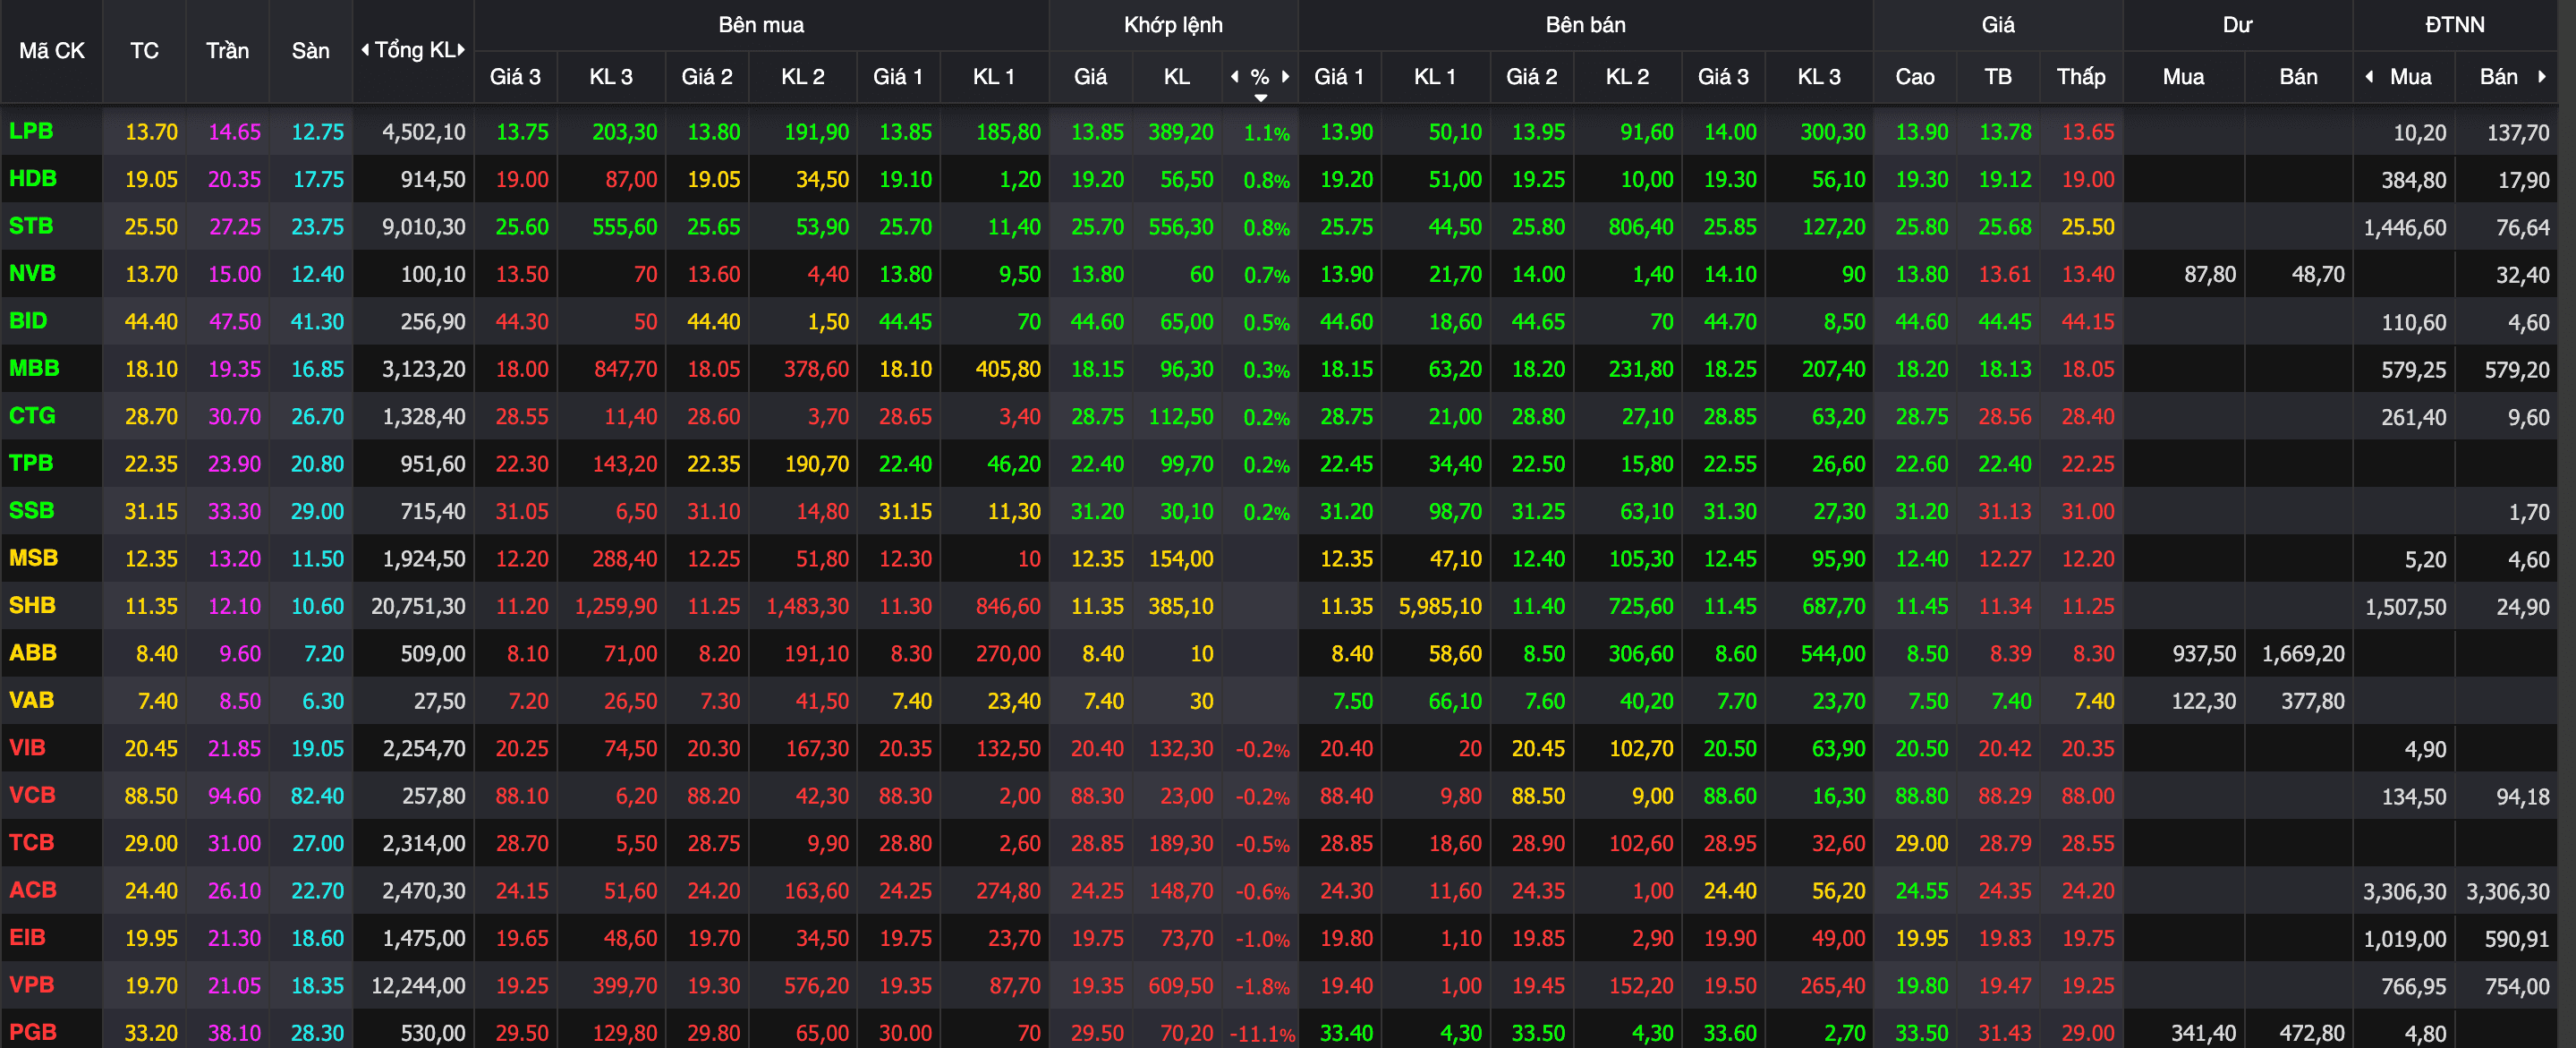Open STB stock symbol
This screenshot has height=1048, width=2576.
coord(31,226)
